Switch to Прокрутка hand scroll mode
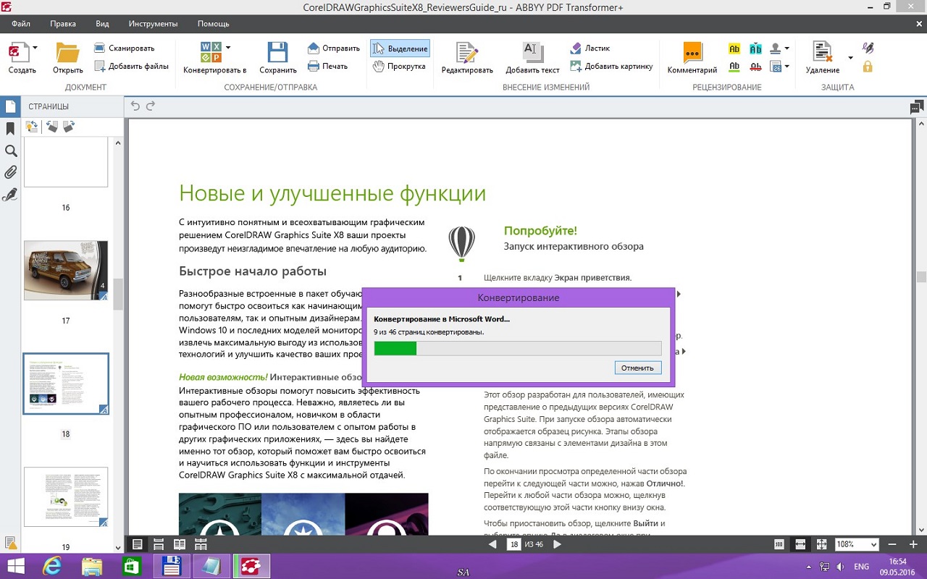This screenshot has height=579, width=927. pos(400,66)
